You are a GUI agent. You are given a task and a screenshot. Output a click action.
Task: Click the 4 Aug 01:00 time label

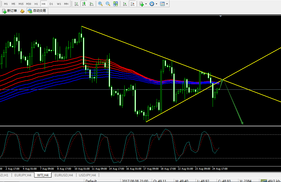[x=30, y=169]
